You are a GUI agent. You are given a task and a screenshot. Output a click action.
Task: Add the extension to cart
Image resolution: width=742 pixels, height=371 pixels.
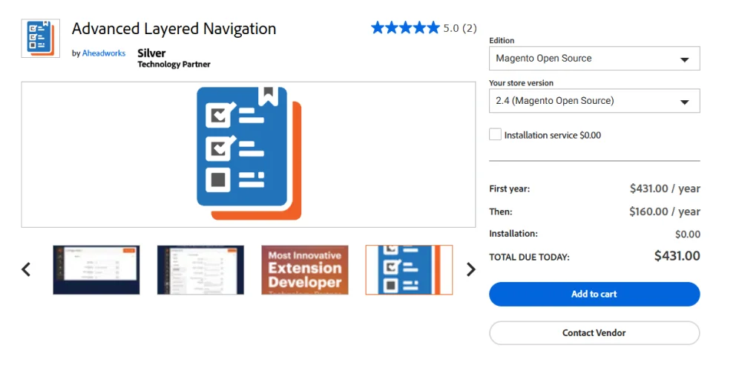click(594, 294)
